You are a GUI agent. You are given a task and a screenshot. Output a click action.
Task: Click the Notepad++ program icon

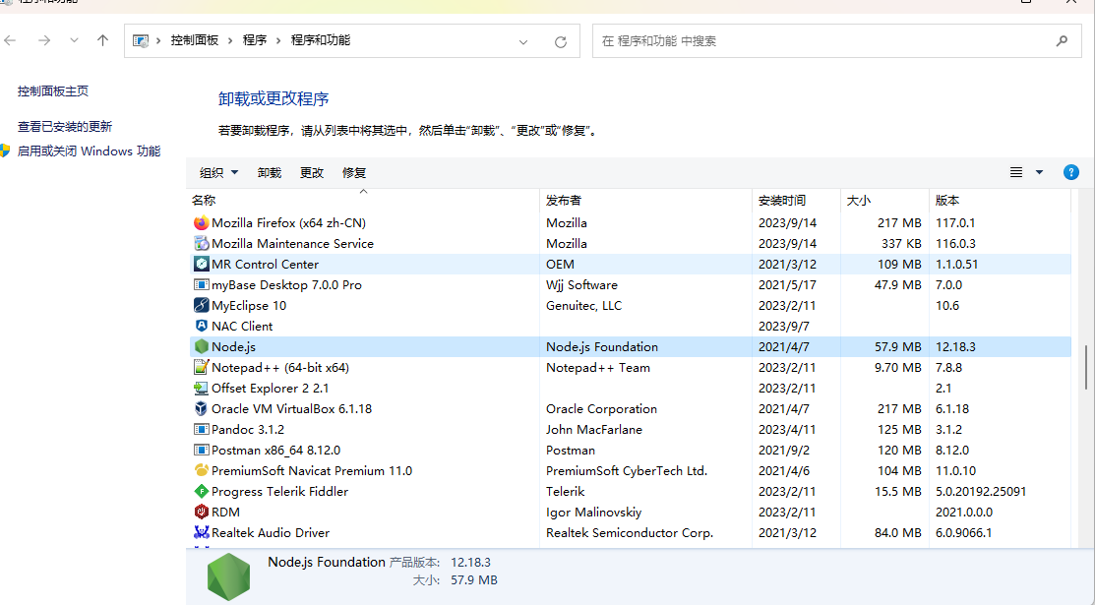click(202, 368)
